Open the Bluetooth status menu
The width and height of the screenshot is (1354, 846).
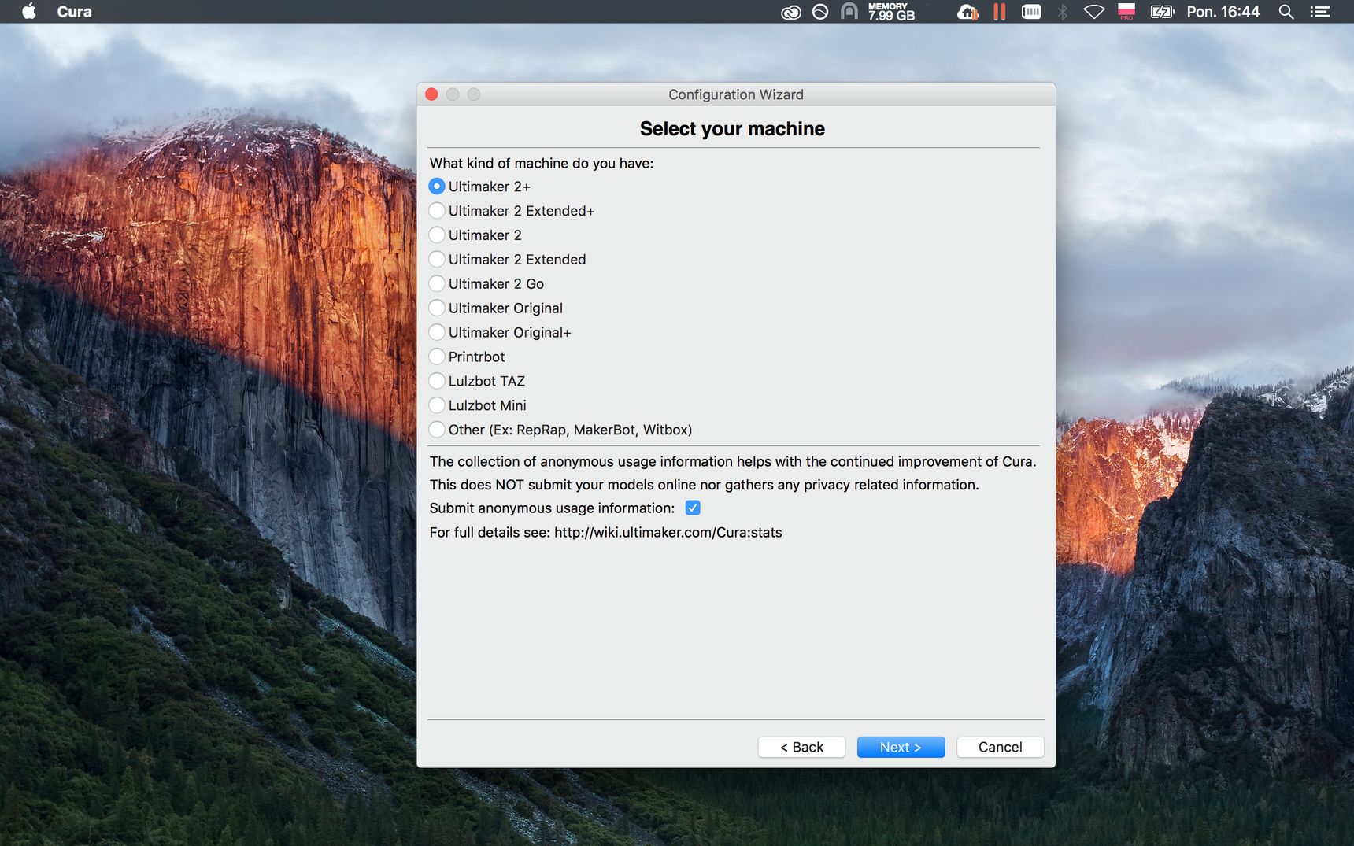click(x=1063, y=12)
